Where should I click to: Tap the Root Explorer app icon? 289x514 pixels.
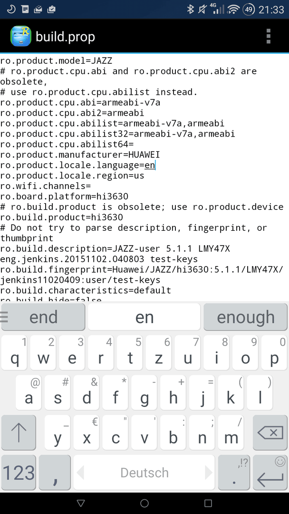click(20, 36)
